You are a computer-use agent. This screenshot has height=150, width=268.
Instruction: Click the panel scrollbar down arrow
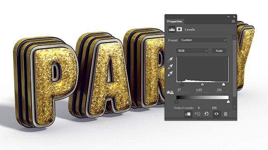235,107
